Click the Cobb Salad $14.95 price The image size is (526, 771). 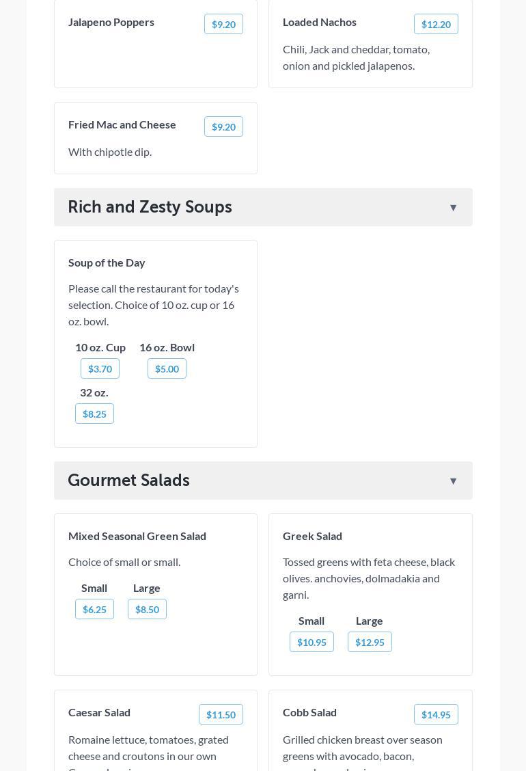click(436, 714)
